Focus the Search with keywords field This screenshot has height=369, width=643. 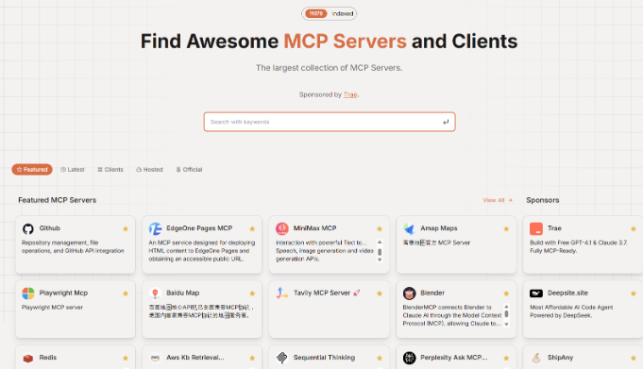click(x=330, y=122)
